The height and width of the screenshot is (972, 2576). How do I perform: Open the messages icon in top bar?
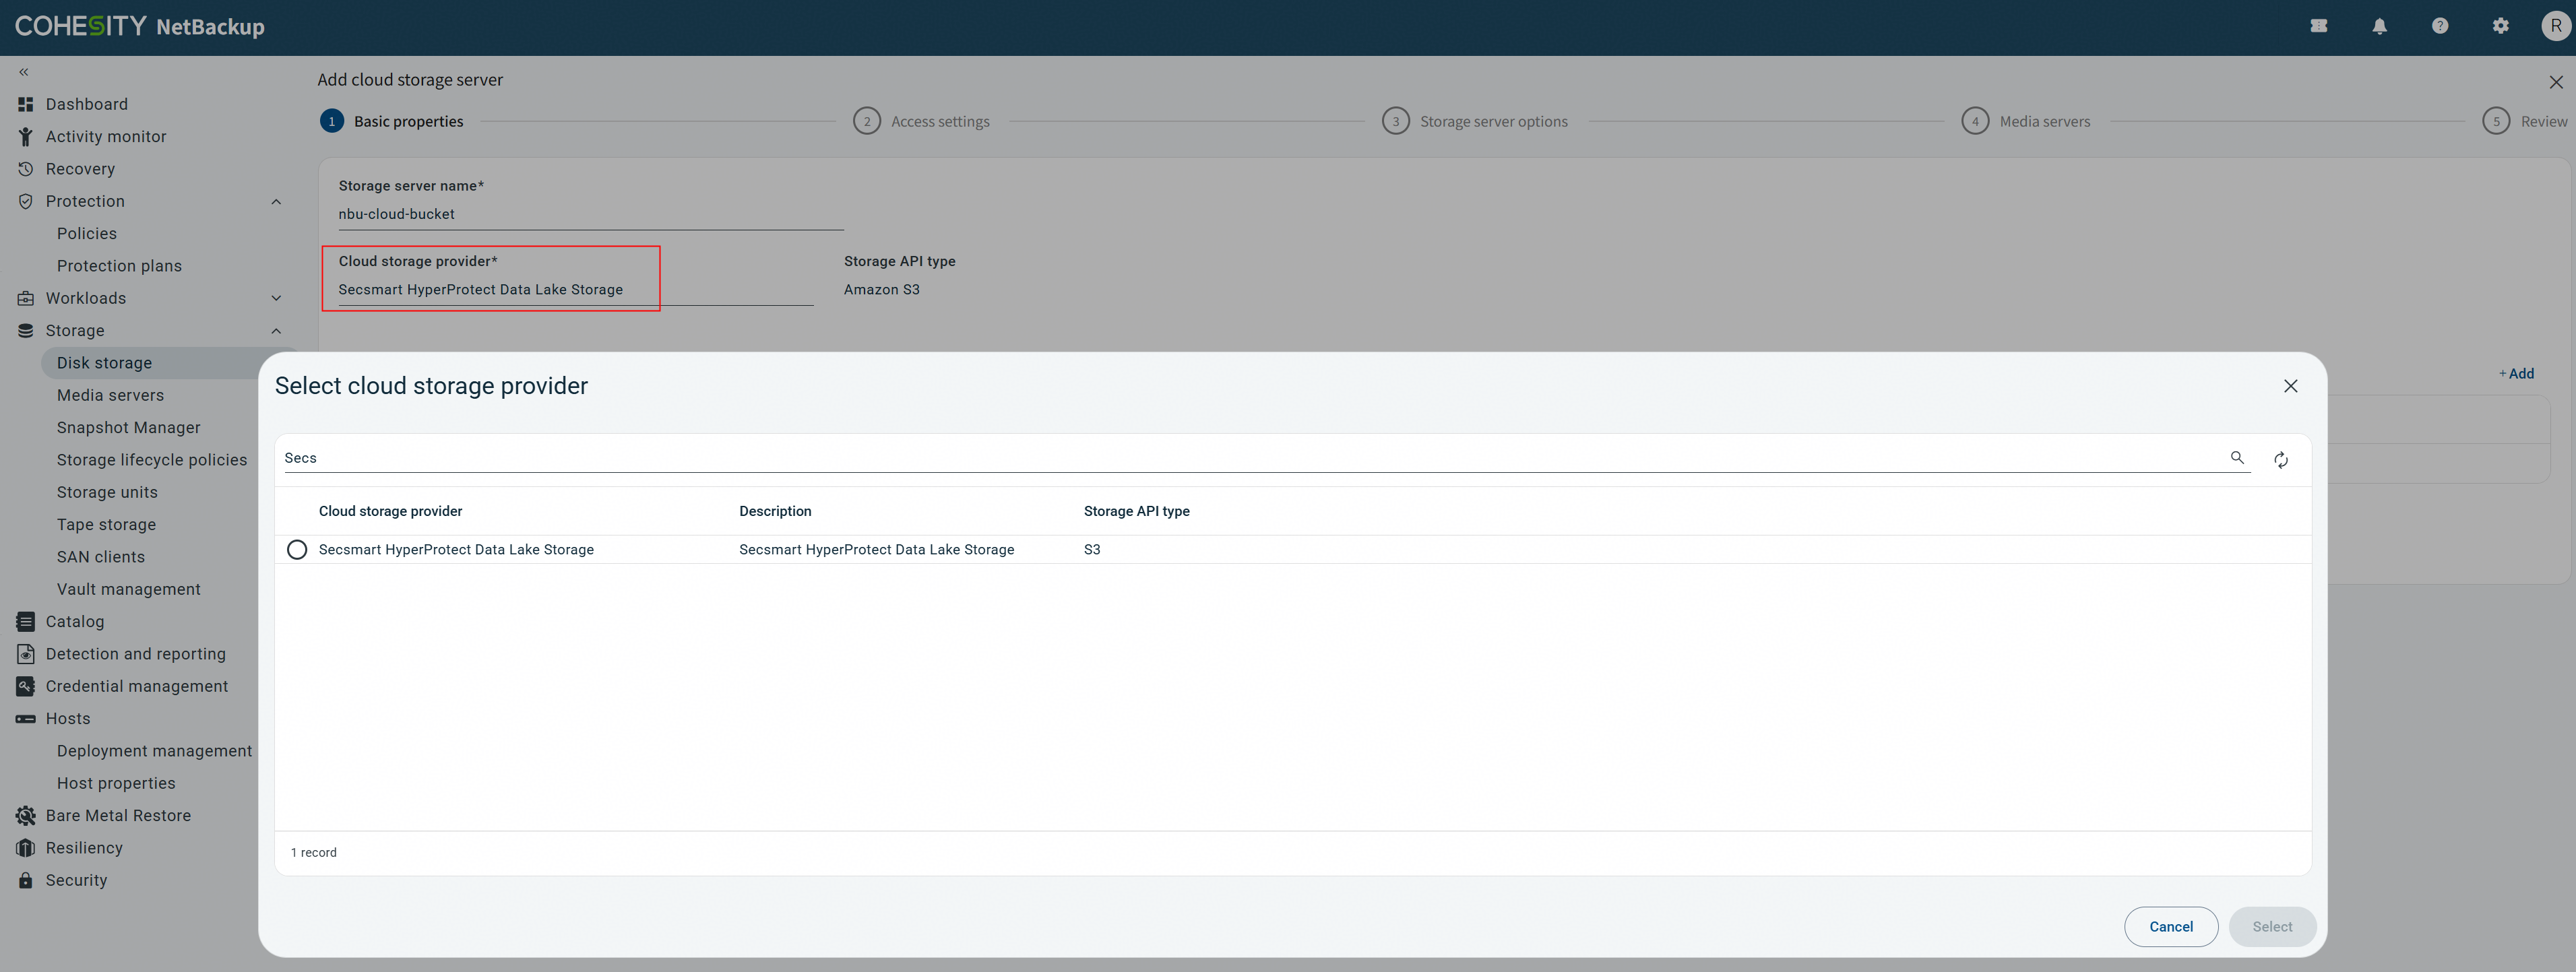click(2319, 27)
